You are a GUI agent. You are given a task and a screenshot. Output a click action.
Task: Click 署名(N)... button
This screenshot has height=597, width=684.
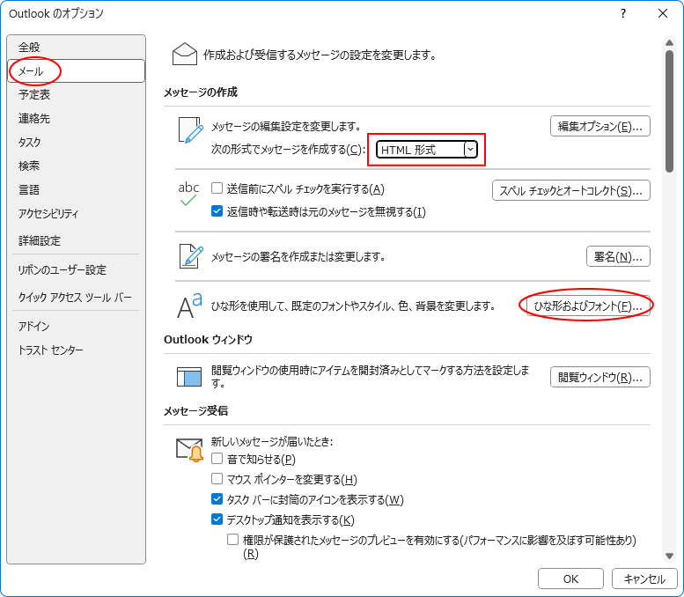coord(618,256)
